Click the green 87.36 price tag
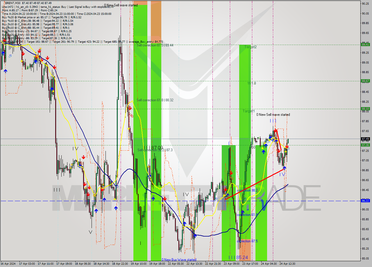 (365, 145)
